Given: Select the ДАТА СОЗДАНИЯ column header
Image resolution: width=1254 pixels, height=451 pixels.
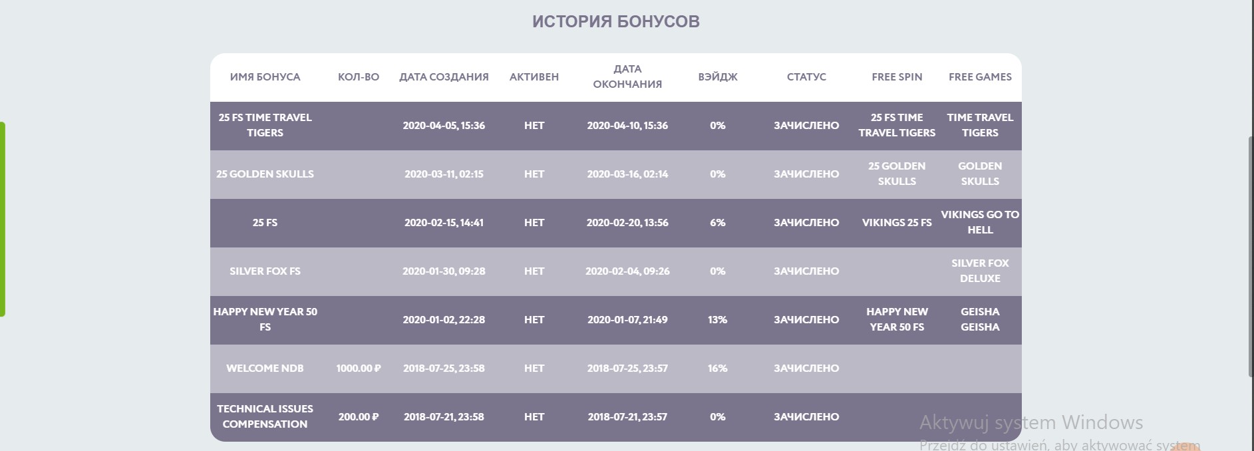Looking at the screenshot, I should tap(444, 77).
